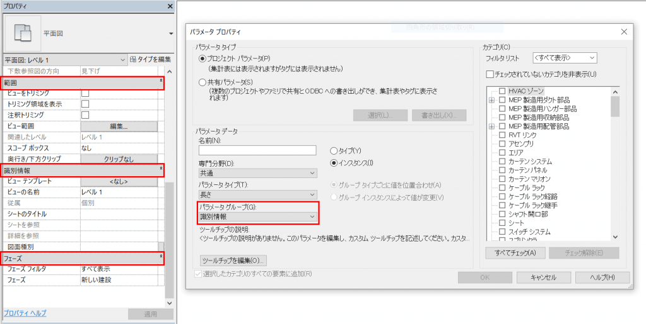646x324 pixels.
Task: Click the タイプを編集 edit type button
Action: click(x=150, y=60)
